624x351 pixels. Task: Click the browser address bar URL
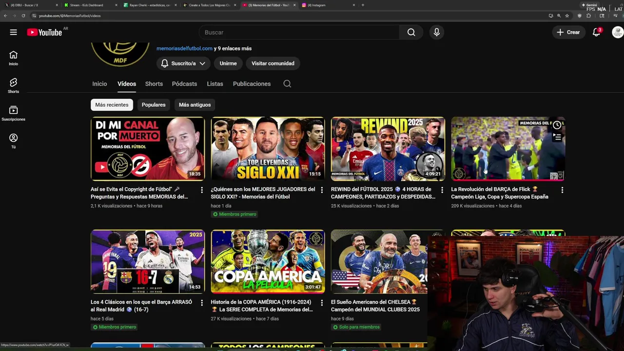pyautogui.click(x=70, y=16)
